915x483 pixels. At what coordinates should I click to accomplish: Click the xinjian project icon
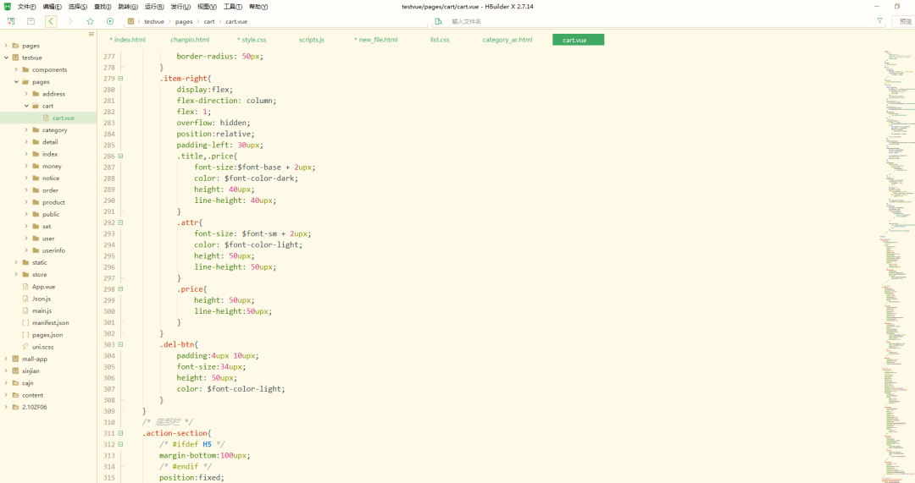click(16, 370)
